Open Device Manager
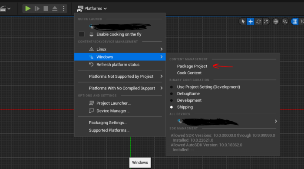This screenshot has width=304, height=169. [120, 111]
